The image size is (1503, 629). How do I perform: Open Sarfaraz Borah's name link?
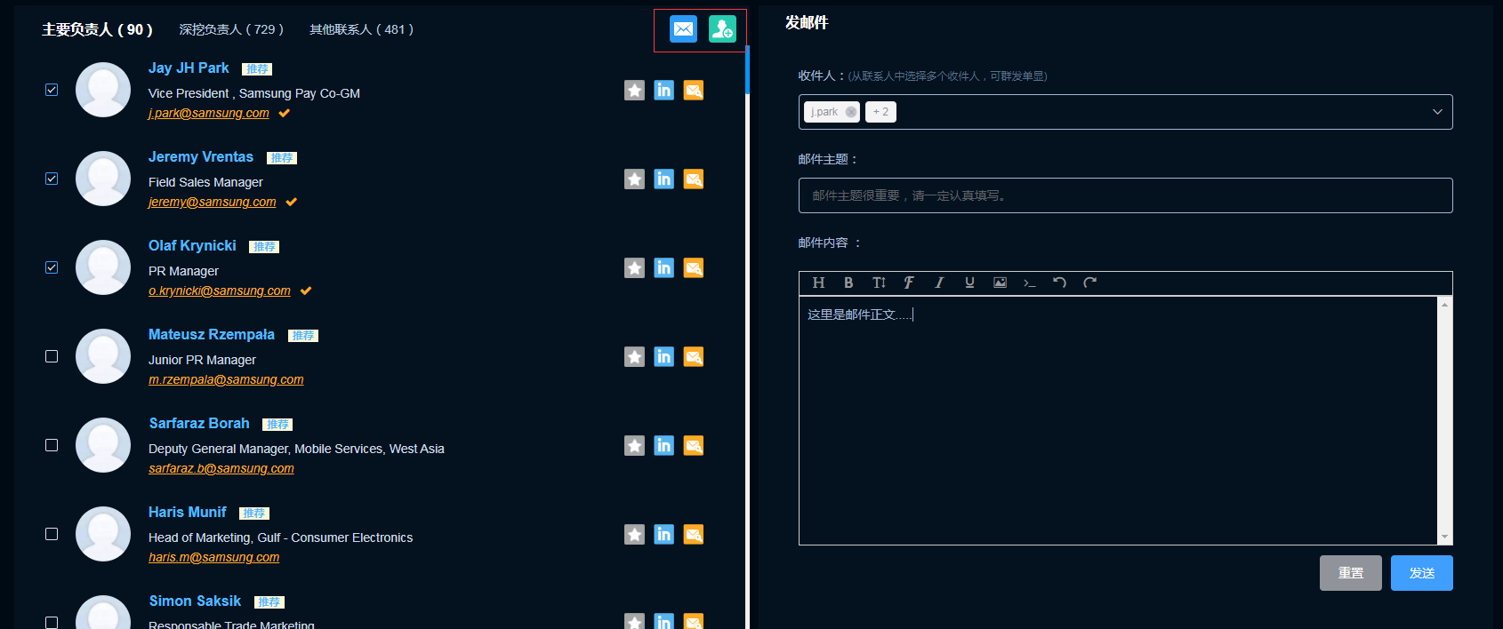pos(199,424)
